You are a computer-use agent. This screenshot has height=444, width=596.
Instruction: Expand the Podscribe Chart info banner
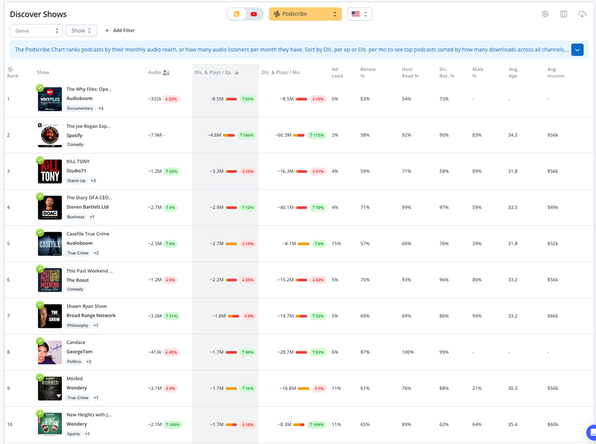click(577, 50)
